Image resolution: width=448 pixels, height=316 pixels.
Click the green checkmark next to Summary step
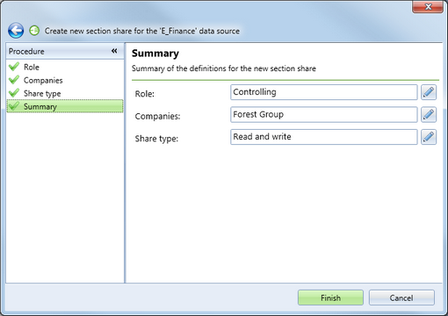[x=14, y=106]
